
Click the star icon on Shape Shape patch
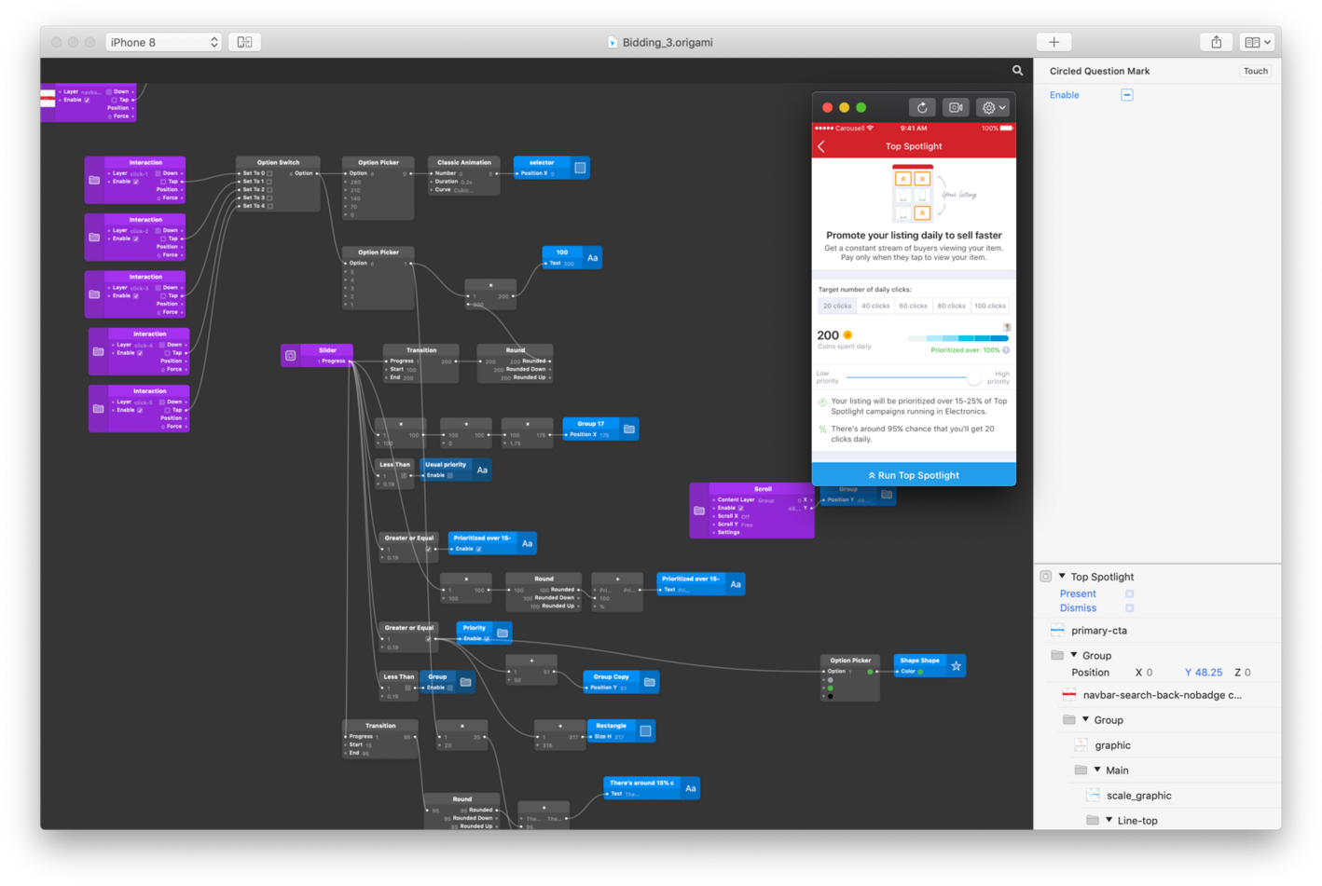point(956,666)
